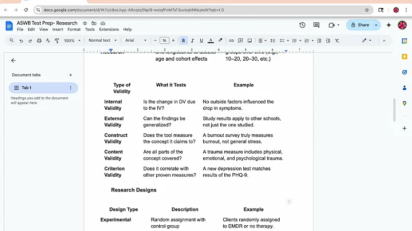Open Google Keep side panel
This screenshot has width=412, height=231.
coord(405,57)
